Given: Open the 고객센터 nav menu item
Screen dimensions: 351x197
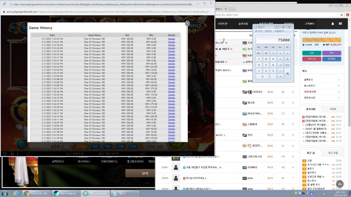Looking at the screenshot, I should click(x=309, y=23).
